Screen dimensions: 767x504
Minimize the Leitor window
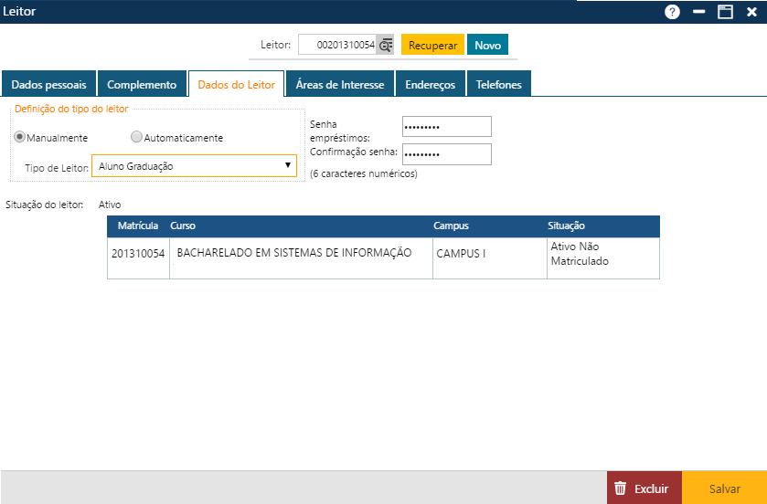pyautogui.click(x=699, y=12)
